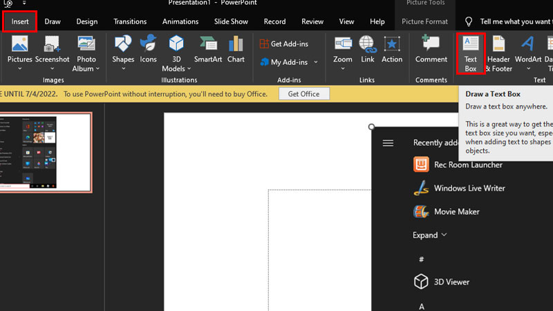Expand the recently added apps list
The image size is (553, 311).
pos(429,235)
